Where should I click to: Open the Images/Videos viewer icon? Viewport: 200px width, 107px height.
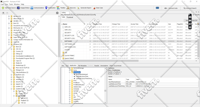(18, 8)
